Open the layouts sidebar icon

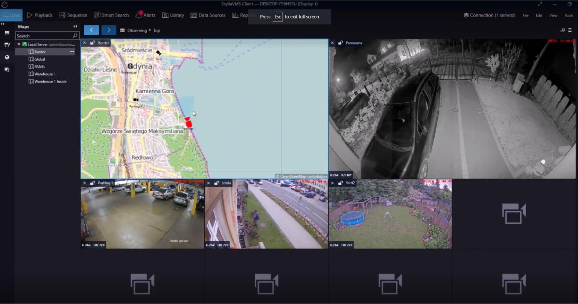7,33
